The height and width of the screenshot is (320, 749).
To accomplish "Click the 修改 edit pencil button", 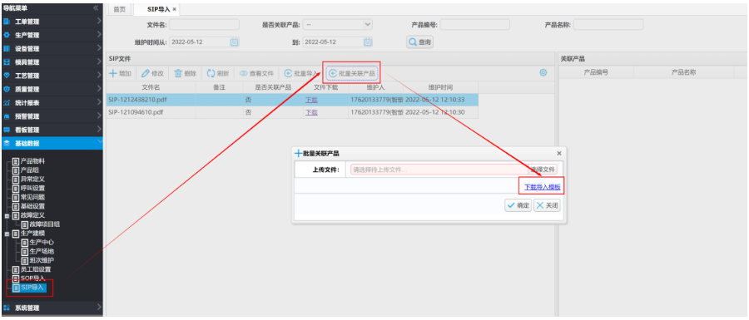I will pyautogui.click(x=153, y=73).
